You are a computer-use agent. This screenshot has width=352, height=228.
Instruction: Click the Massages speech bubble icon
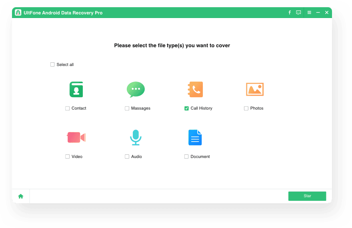[x=136, y=90]
